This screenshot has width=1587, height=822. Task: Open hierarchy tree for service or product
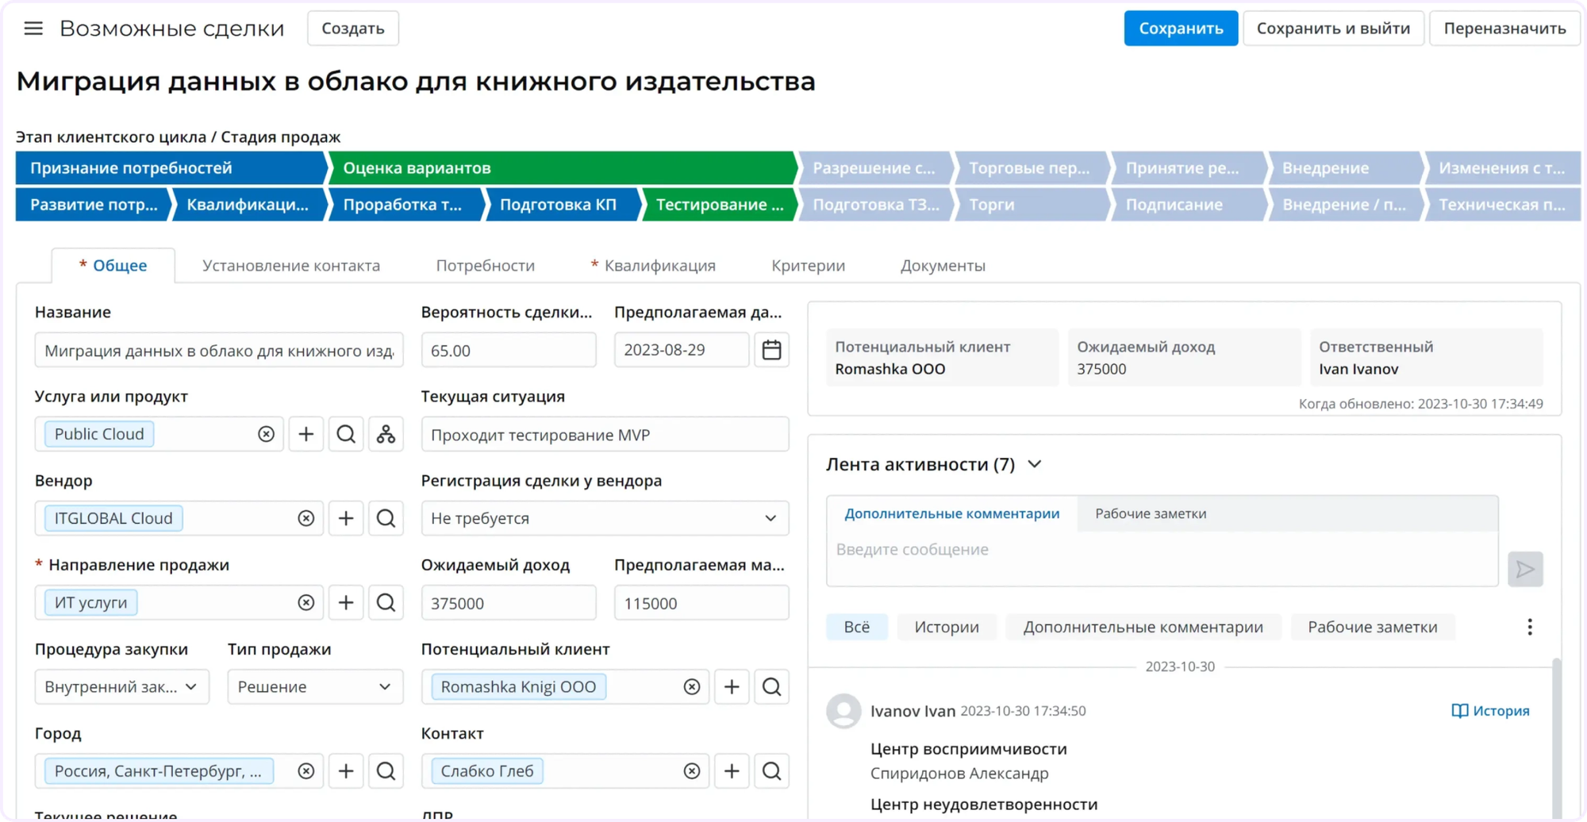click(386, 434)
